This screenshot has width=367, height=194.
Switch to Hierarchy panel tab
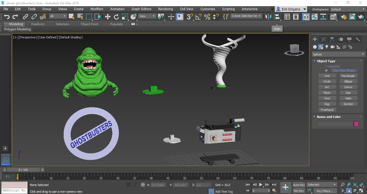coord(332,39)
